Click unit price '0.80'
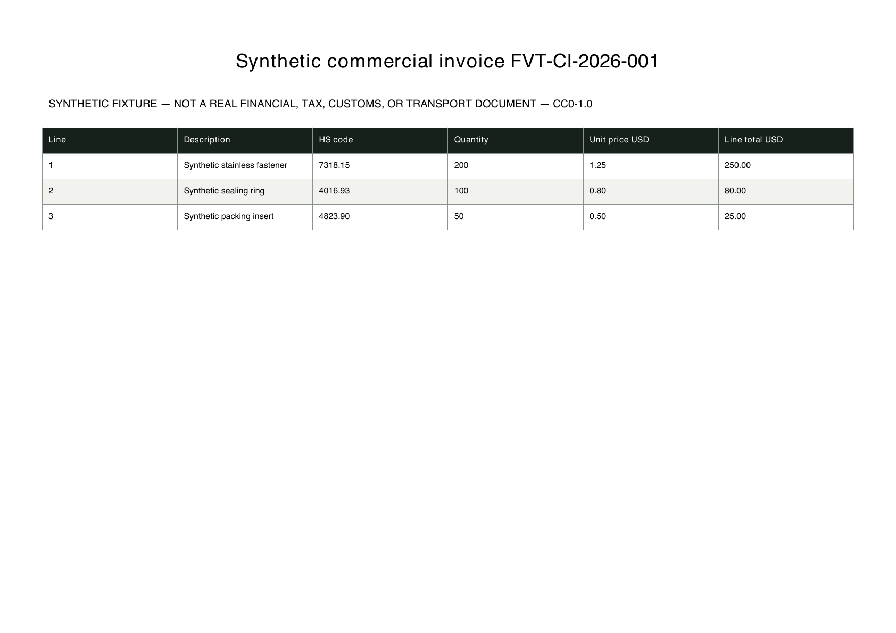 (598, 191)
